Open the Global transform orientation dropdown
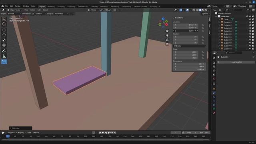The width and height of the screenshot is (256, 144). coord(93,10)
